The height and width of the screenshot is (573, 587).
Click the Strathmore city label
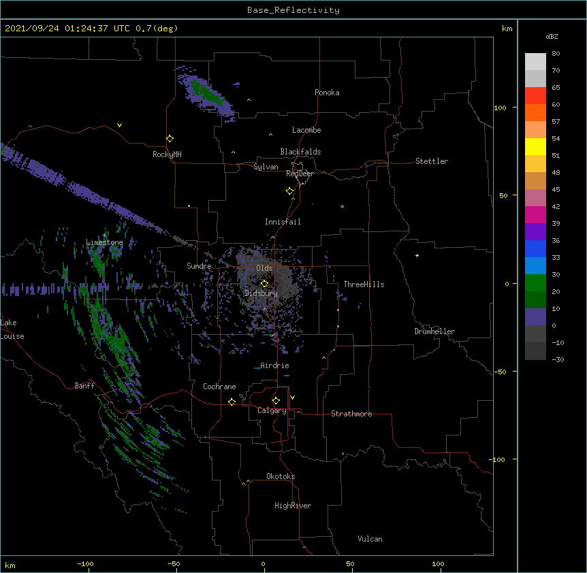pyautogui.click(x=351, y=414)
